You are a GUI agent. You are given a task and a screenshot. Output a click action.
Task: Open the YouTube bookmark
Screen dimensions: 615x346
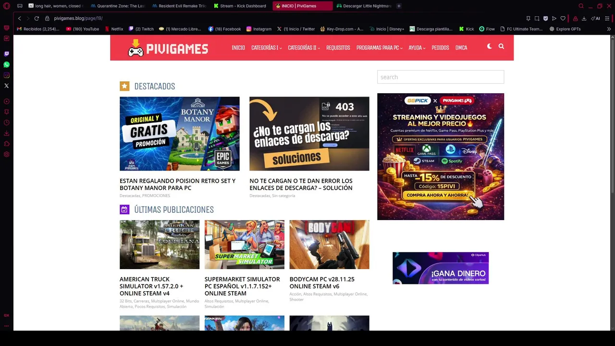tap(82, 29)
